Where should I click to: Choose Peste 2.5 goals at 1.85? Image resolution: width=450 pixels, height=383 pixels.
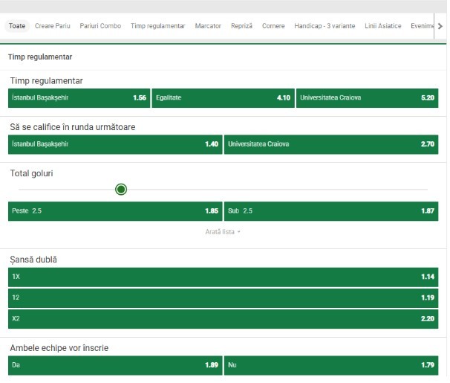point(115,211)
